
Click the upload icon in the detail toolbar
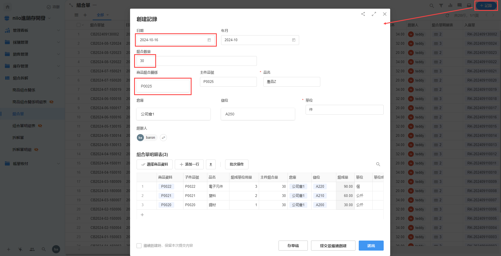tap(211, 164)
